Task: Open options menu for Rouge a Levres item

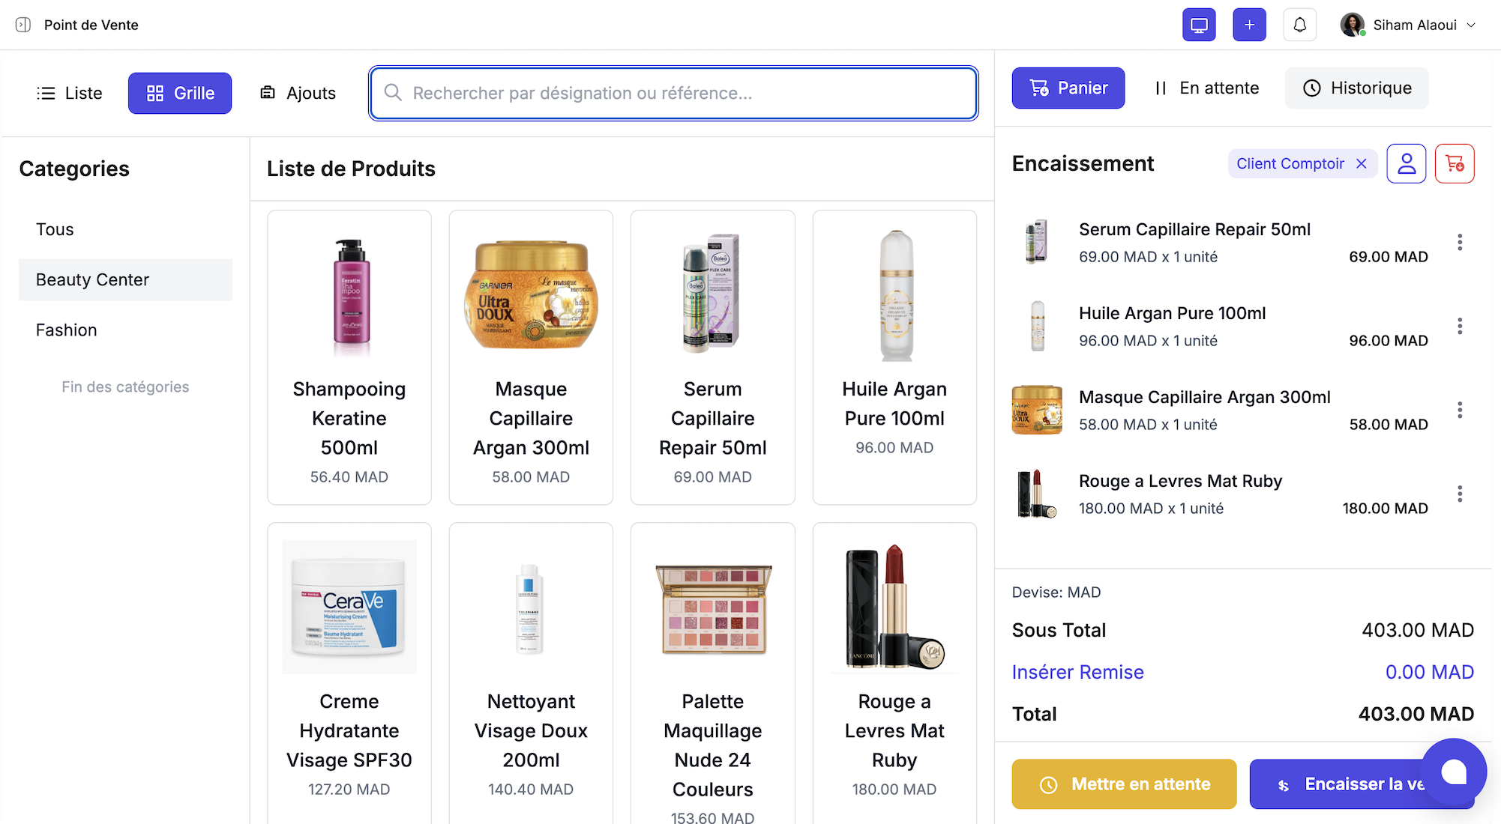Action: (1459, 494)
